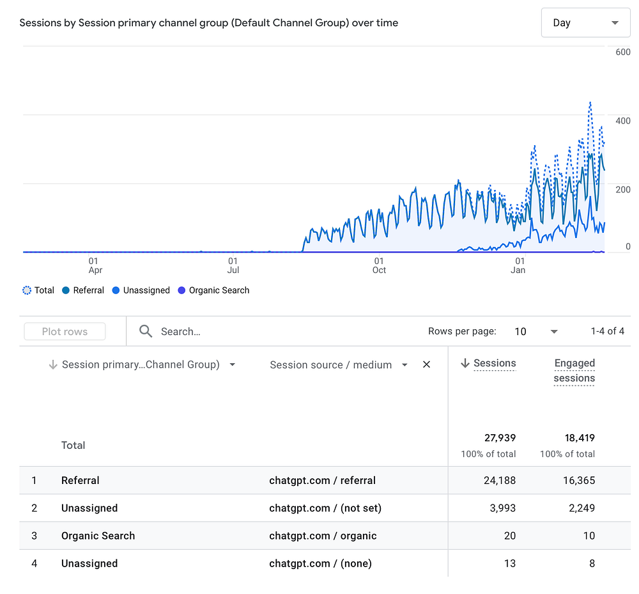The height and width of the screenshot is (594, 639).
Task: Click sort arrow beside Sessions column
Action: 465,364
